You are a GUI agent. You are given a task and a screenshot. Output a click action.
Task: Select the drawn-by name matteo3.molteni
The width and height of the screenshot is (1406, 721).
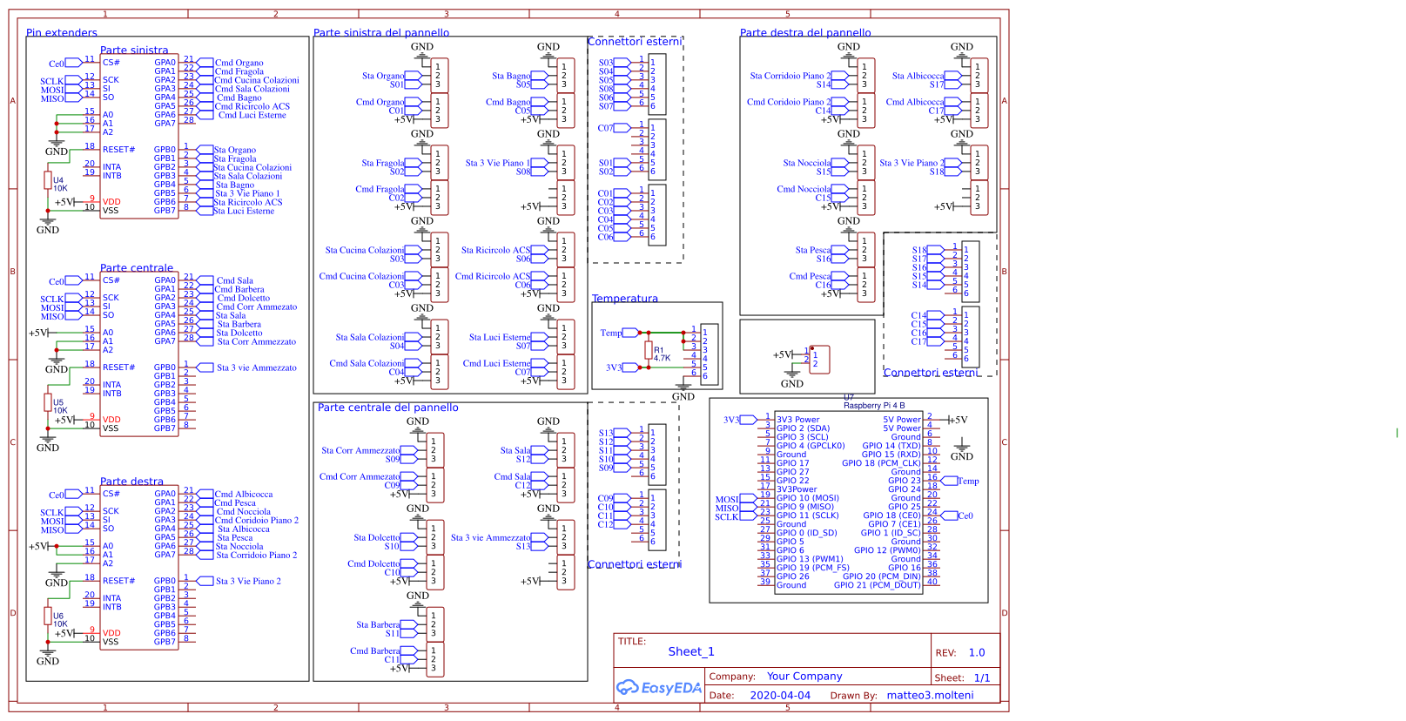click(930, 696)
